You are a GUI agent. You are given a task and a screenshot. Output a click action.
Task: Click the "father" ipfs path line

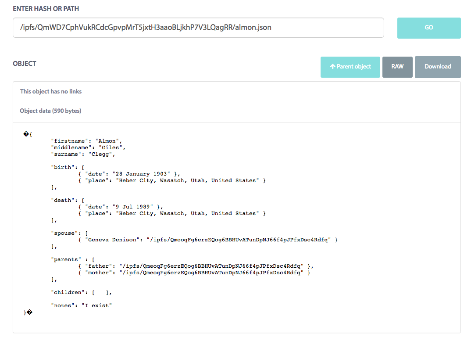(x=196, y=266)
